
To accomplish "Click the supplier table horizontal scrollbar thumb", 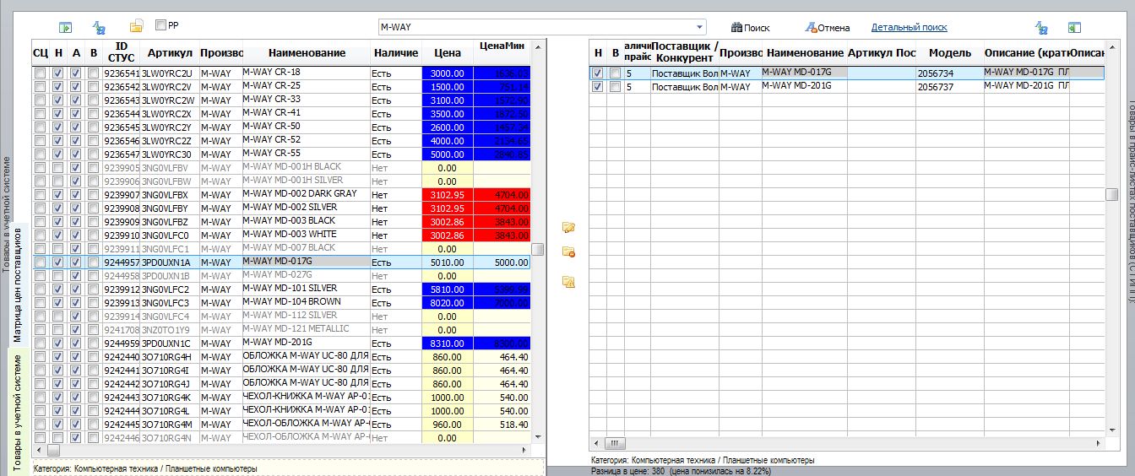I will click(x=616, y=442).
